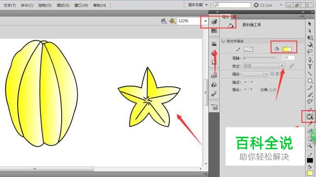Open the 文本(T) menu
Viewport: 316px width, 177px height.
[10, 5]
